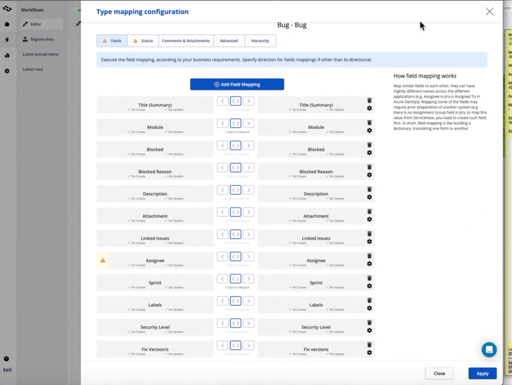512x385 pixels.
Task: Delete the Security Level mapping
Action: click(x=370, y=323)
